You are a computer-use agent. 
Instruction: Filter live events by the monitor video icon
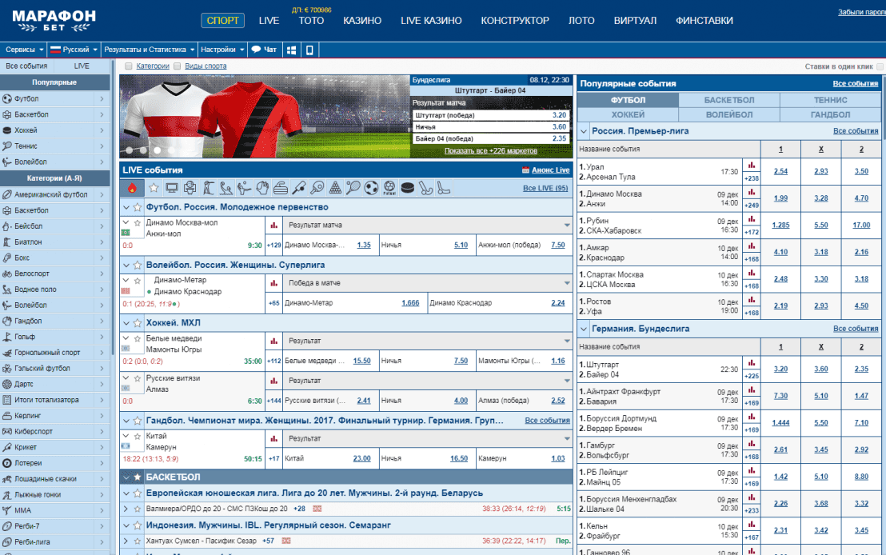[172, 188]
